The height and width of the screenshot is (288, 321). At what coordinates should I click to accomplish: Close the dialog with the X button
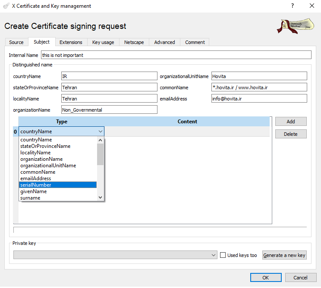(x=312, y=6)
